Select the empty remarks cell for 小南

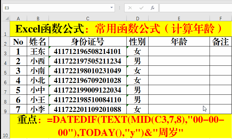pos(220,70)
